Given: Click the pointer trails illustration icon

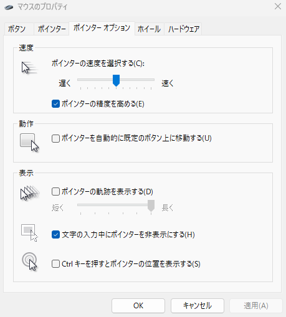Looking at the screenshot, I should [30, 193].
